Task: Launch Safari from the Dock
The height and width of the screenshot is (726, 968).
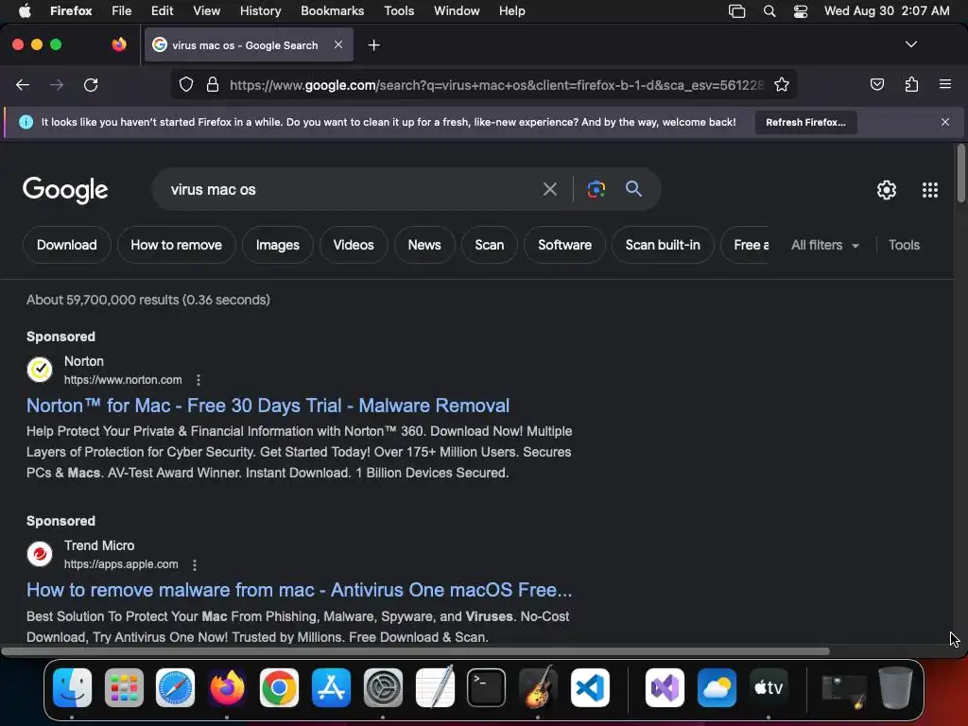Action: [175, 688]
